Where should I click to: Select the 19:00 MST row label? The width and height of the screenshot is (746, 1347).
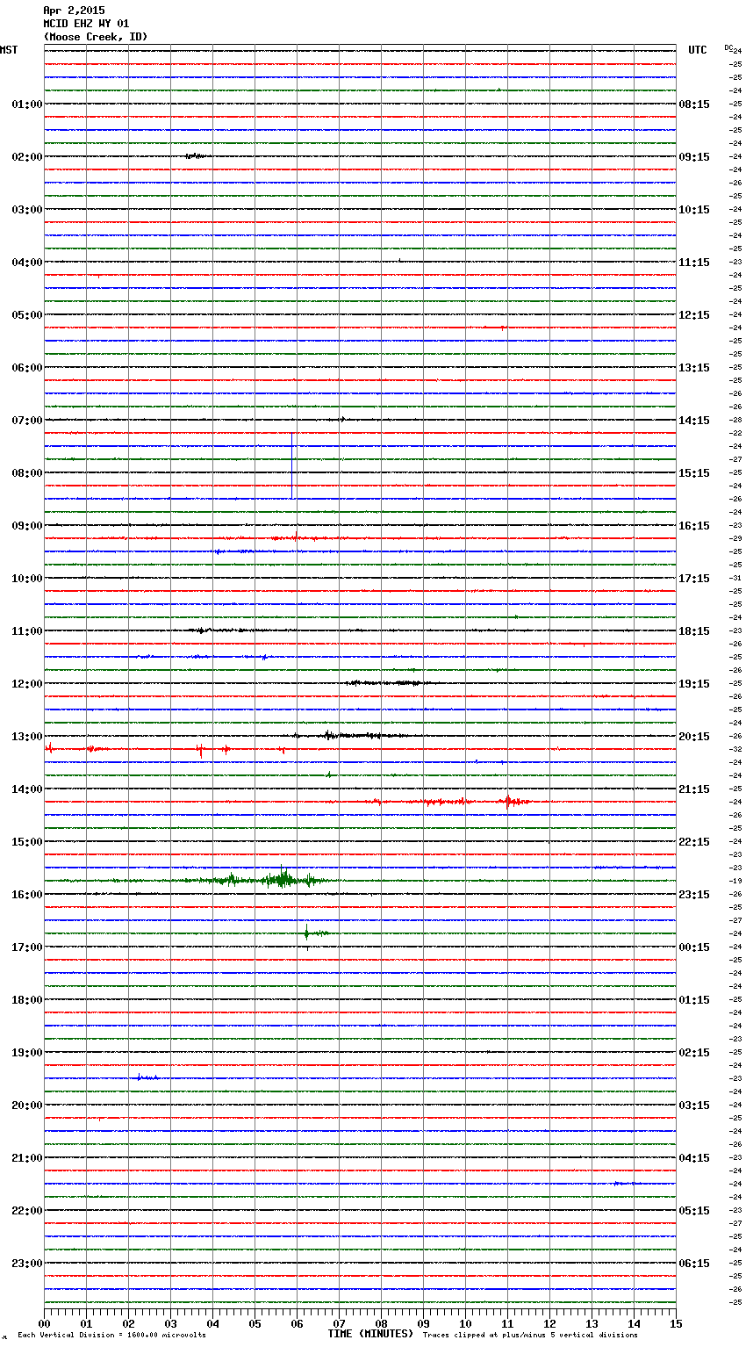[x=27, y=1053]
